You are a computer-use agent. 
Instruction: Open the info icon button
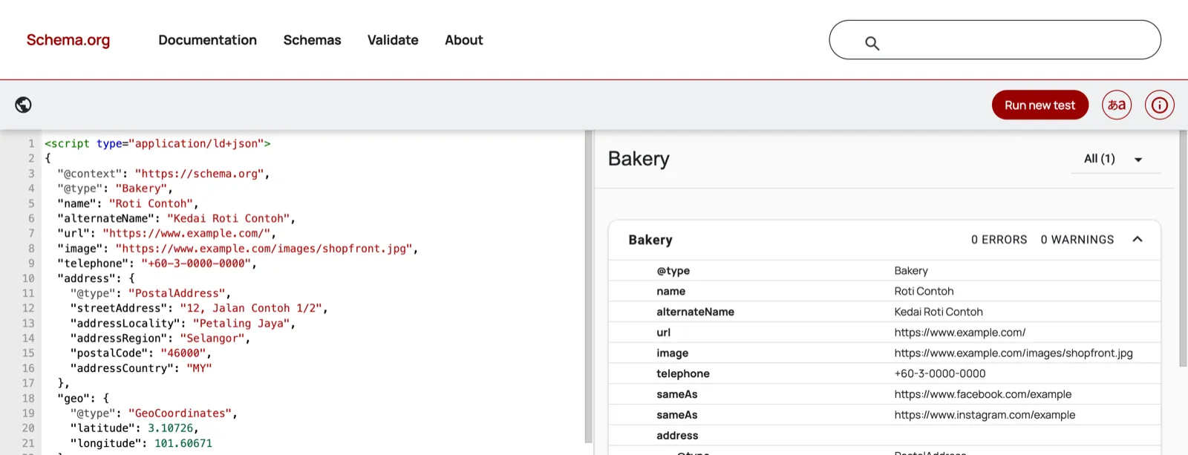point(1160,105)
